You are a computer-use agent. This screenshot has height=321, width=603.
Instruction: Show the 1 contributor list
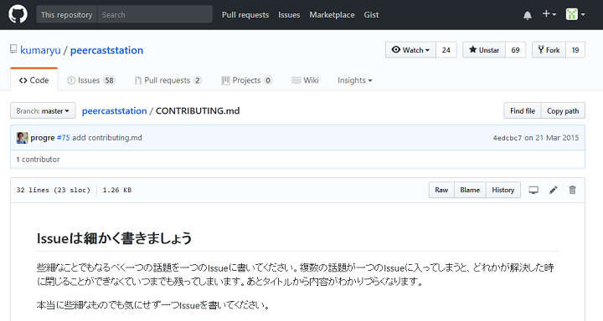point(38,159)
